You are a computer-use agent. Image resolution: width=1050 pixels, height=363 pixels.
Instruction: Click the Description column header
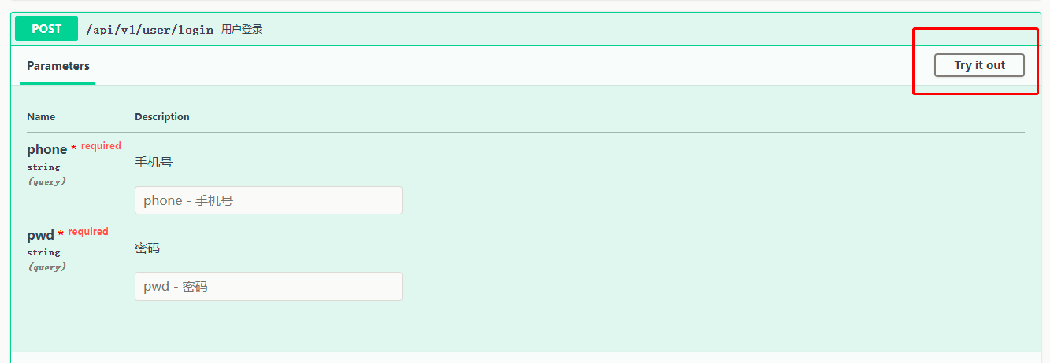pyautogui.click(x=162, y=117)
